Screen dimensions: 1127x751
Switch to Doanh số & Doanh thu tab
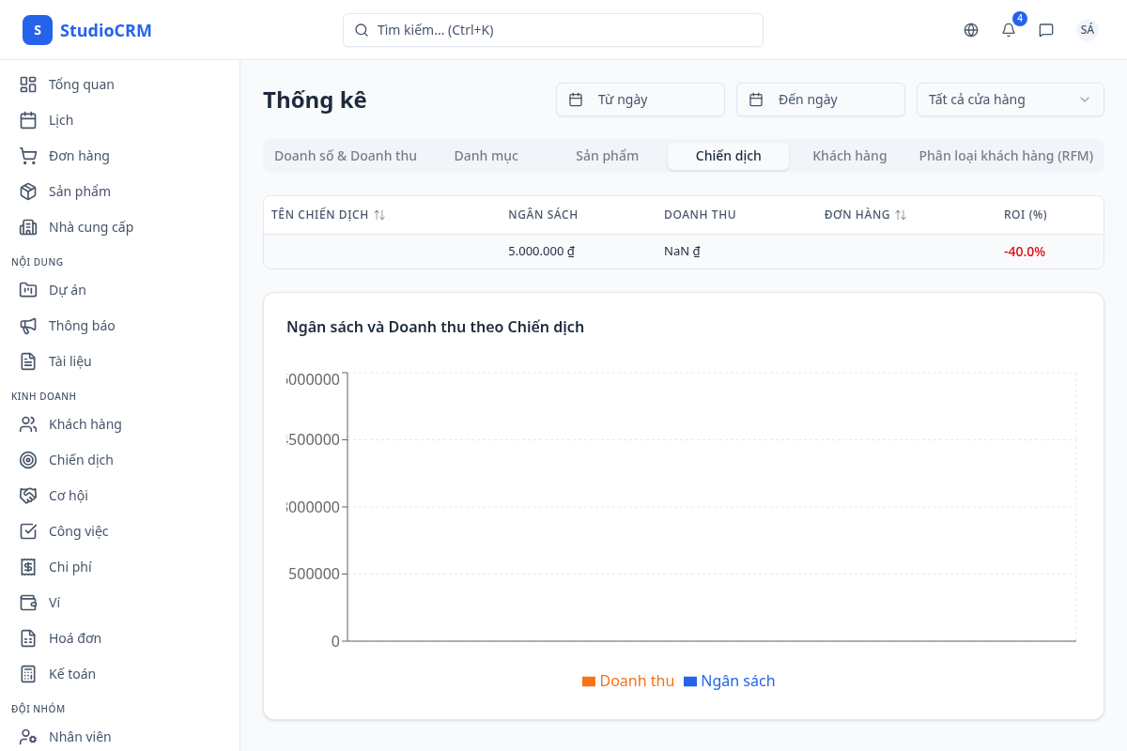tap(345, 156)
